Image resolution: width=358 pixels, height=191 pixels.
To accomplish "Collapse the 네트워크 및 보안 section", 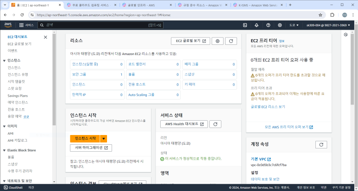I will tap(4, 181).
